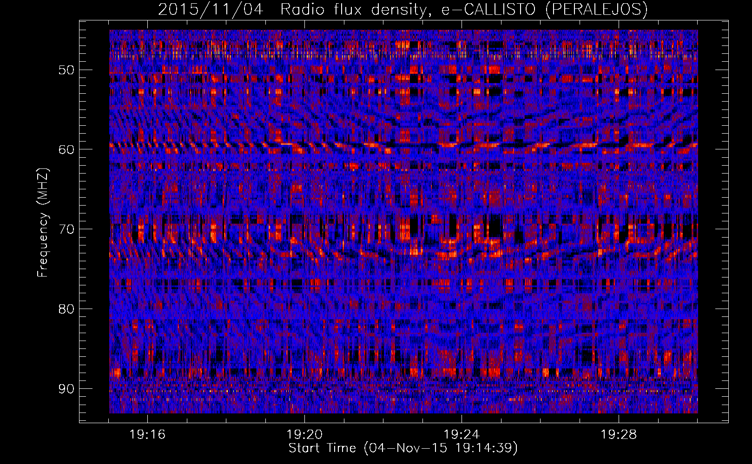This screenshot has height=464, width=752.
Task: Click the frequency tick label '80'
Action: pos(66,309)
